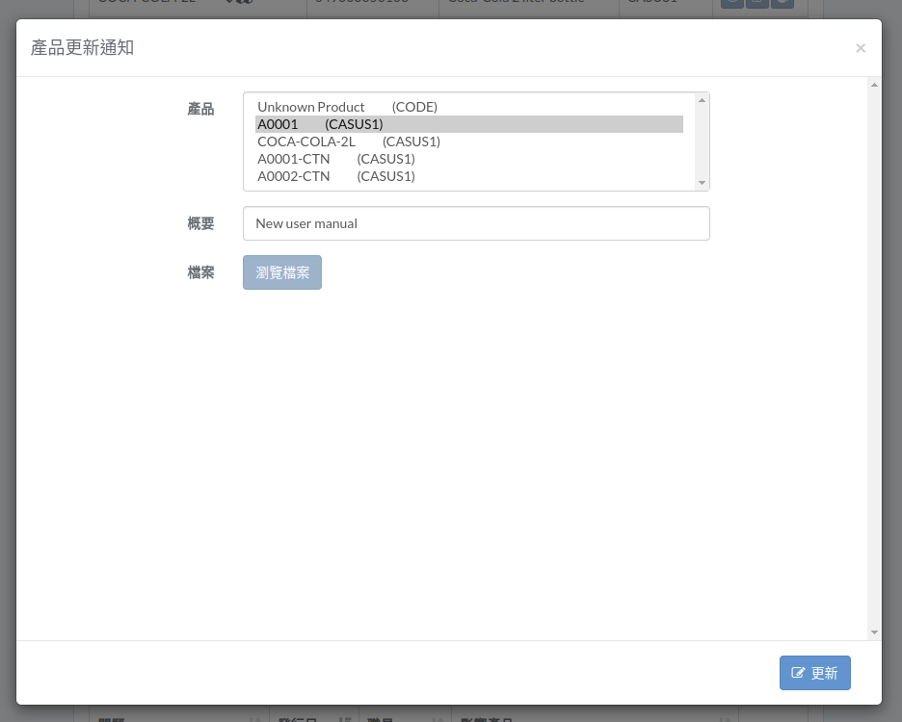Close the 產品更新通知 dialog with the X
The height and width of the screenshot is (722, 902).
tap(860, 48)
